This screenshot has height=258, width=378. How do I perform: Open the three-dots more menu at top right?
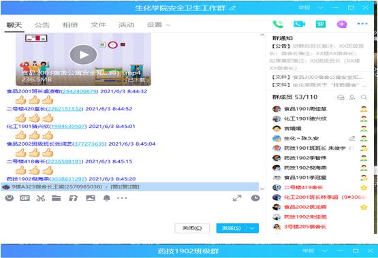362,24
